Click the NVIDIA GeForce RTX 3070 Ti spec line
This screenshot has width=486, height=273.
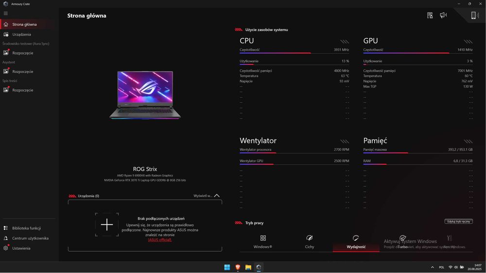pyautogui.click(x=145, y=180)
